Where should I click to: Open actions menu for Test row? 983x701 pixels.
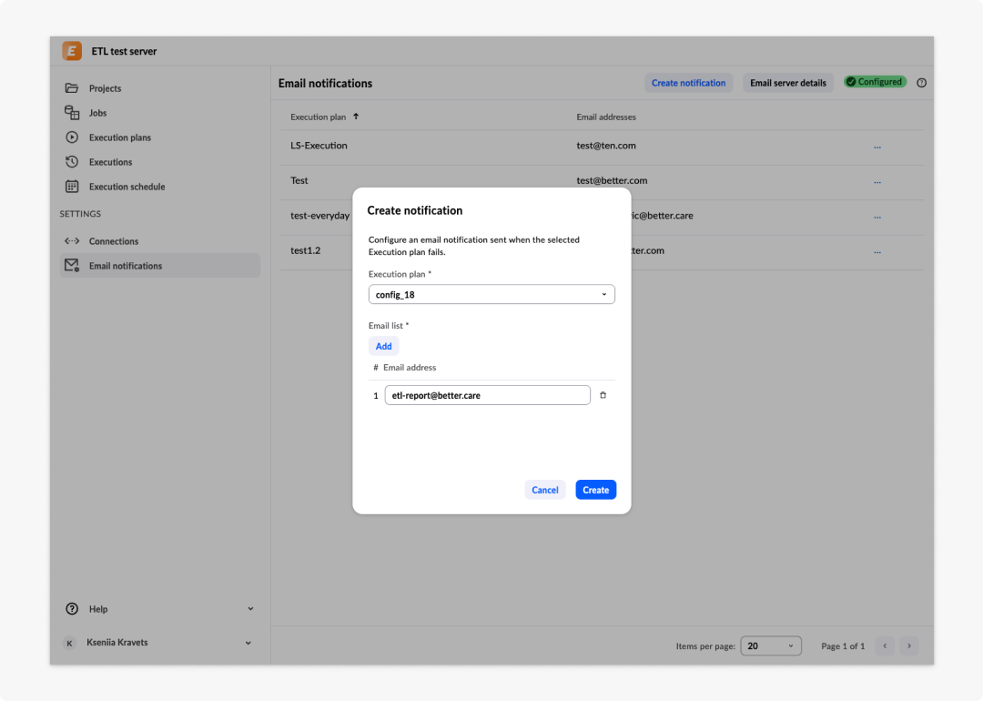click(877, 182)
